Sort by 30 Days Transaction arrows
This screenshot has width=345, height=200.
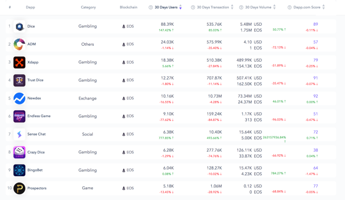click(232, 7)
